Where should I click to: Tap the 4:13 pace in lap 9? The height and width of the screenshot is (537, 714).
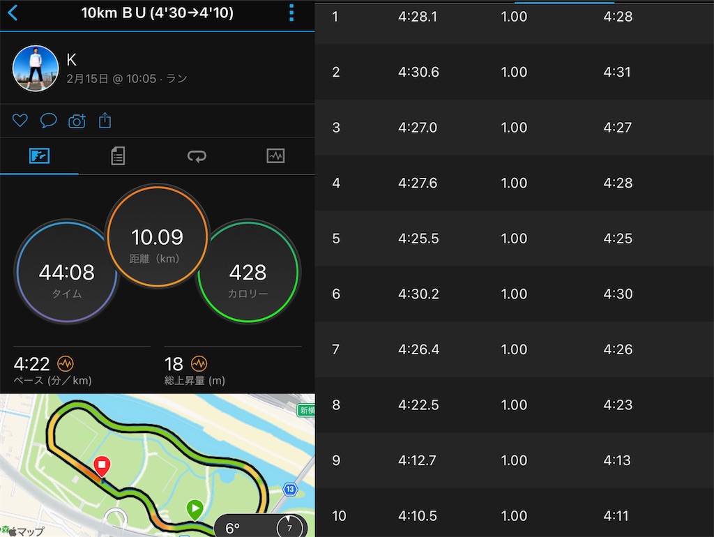pos(617,460)
